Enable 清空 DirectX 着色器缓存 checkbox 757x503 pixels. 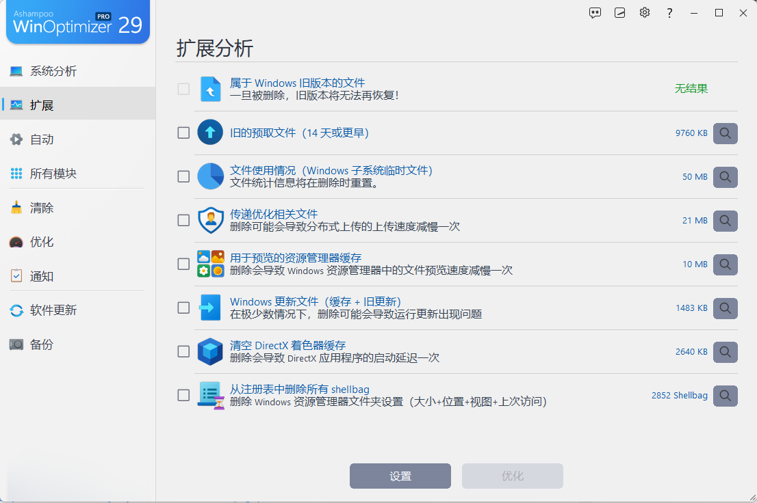[183, 351]
